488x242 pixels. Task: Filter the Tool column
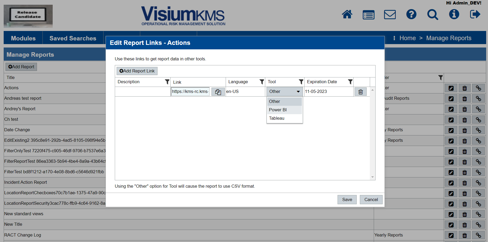point(301,82)
